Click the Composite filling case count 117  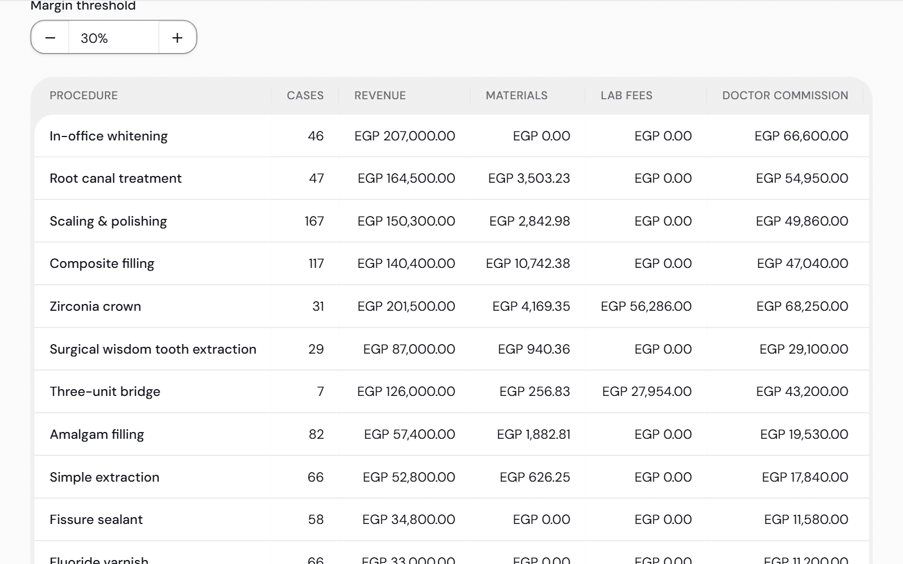click(x=316, y=263)
